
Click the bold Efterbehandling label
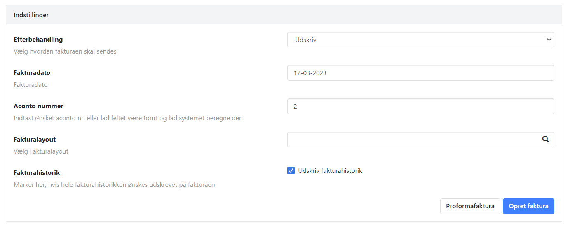(x=38, y=40)
